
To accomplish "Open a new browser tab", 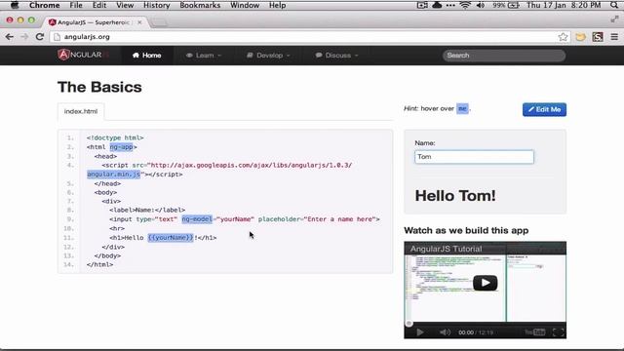I will click(159, 22).
